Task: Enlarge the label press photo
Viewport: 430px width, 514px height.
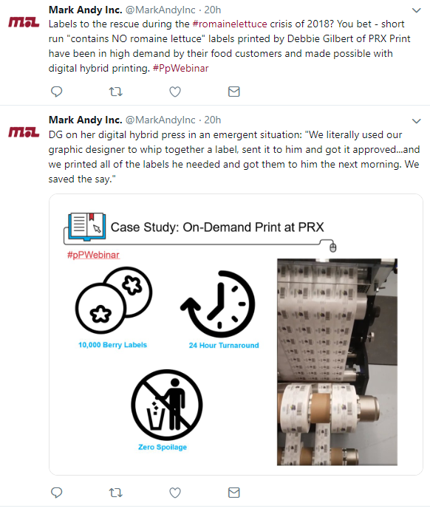Action: (x=337, y=362)
